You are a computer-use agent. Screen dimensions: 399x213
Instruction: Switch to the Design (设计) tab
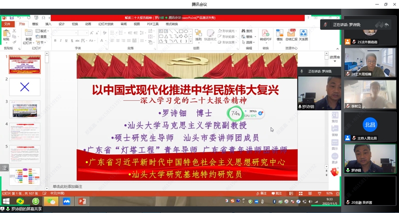[62, 24]
